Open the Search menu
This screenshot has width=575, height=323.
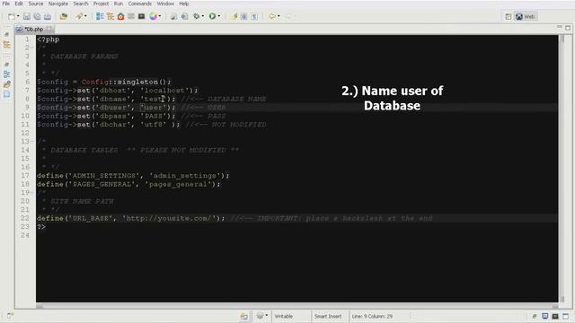click(80, 4)
